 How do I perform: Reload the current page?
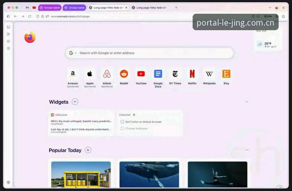[30, 16]
